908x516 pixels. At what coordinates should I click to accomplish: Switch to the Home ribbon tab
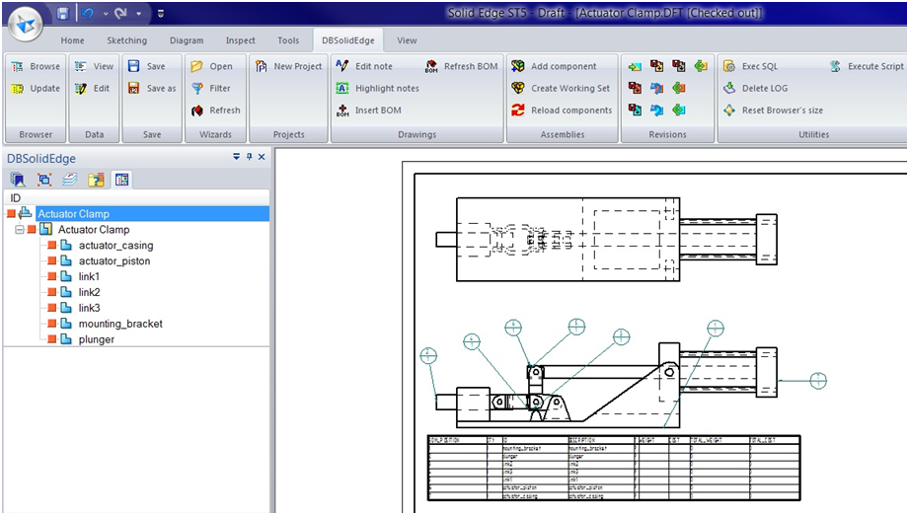72,40
